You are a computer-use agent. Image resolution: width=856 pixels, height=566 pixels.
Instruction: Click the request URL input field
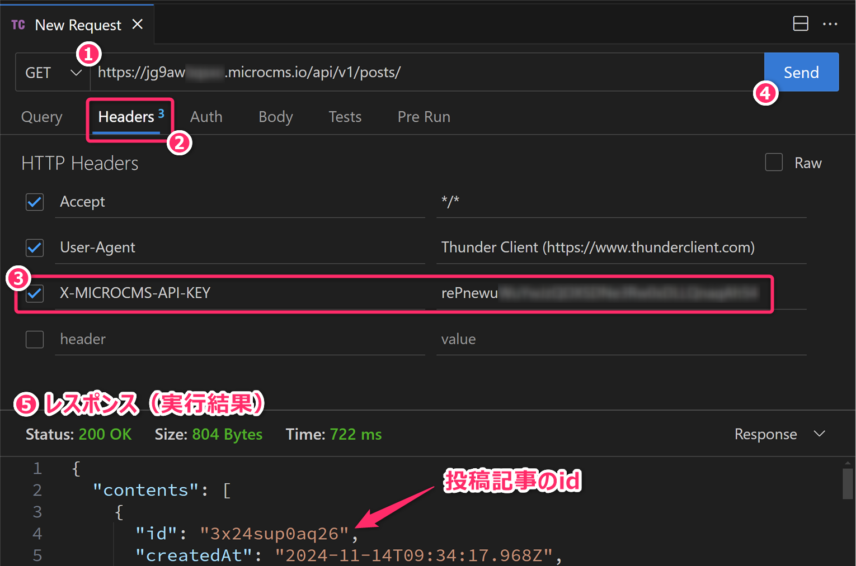point(425,73)
